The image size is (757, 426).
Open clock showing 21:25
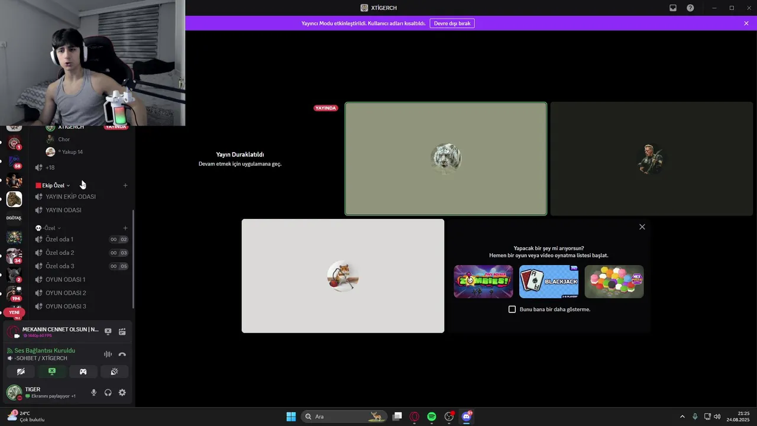pyautogui.click(x=739, y=417)
